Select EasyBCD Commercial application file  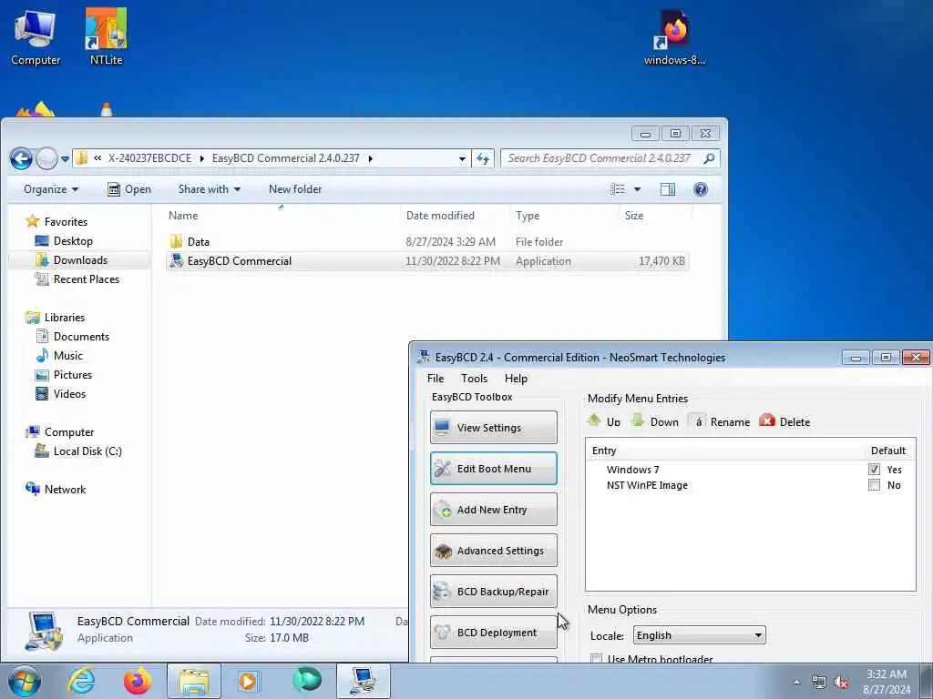tap(427, 261)
